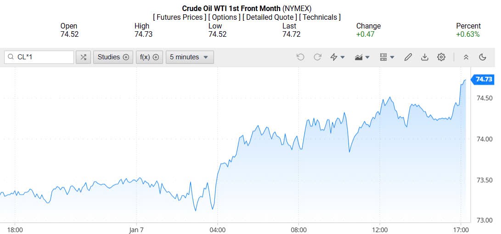Add a study via Studies button
Screen dimensions: 501x234
click(113, 57)
